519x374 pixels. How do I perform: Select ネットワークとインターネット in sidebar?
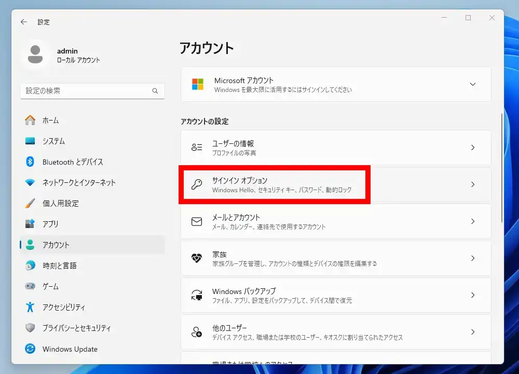92,182
